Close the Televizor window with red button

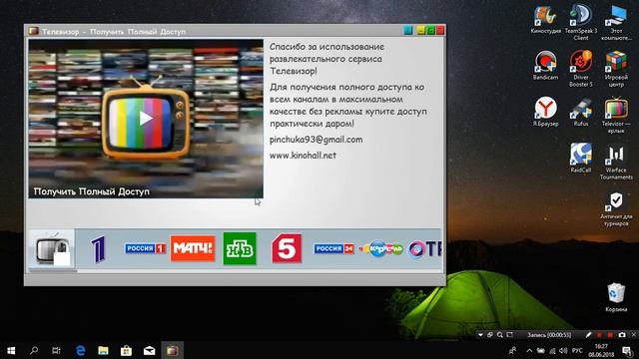440,31
